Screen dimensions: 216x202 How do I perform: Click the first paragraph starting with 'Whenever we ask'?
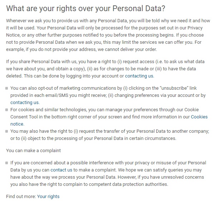coord(108,35)
